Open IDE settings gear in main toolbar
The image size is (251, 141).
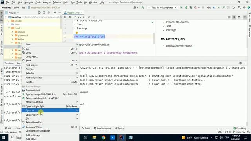coord(244,7)
